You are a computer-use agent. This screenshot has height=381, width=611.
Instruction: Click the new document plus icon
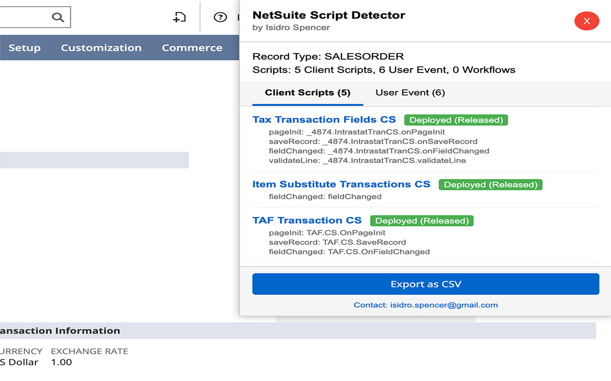pyautogui.click(x=179, y=18)
